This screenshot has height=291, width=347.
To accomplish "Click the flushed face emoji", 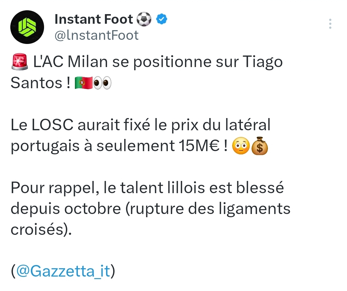I will coord(241,146).
